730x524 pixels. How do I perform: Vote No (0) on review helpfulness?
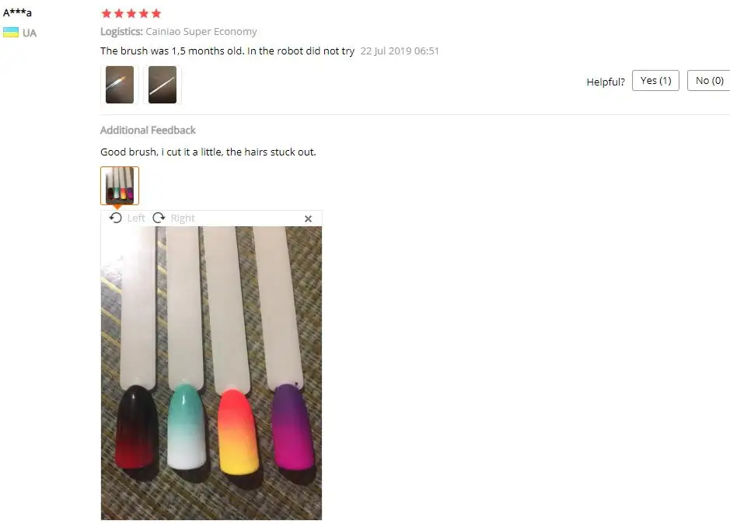click(x=709, y=81)
